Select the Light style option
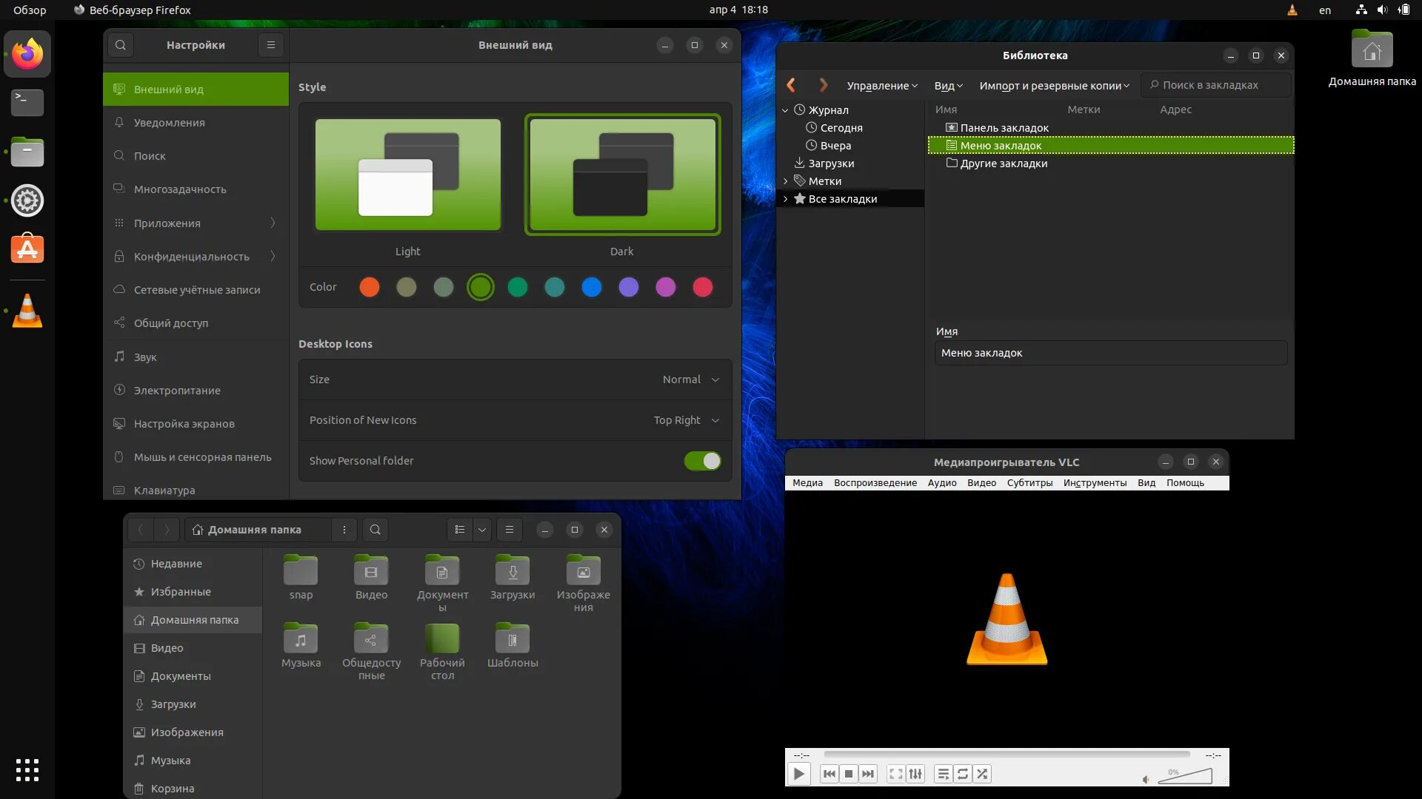Screen dimensions: 1422x799 pyautogui.click(x=408, y=175)
